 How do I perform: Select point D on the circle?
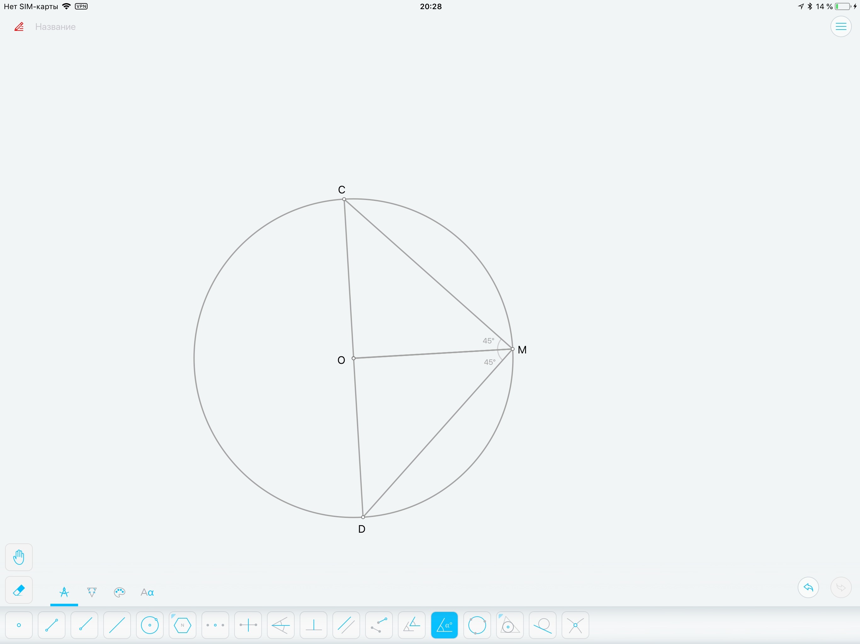[363, 517]
